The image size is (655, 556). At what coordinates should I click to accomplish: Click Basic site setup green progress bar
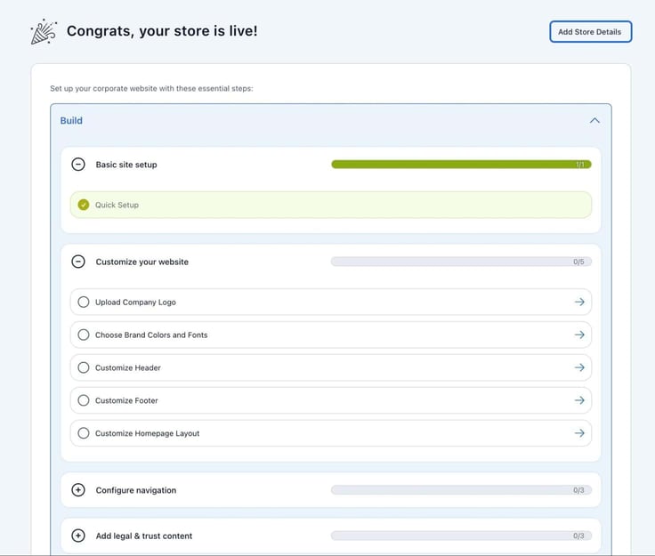point(461,165)
